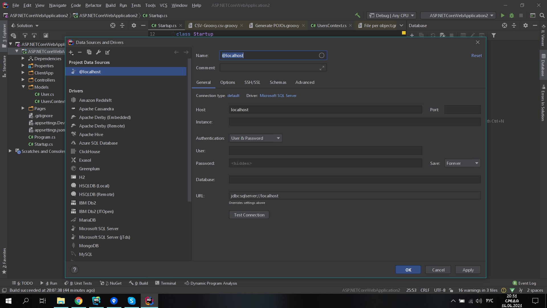Switch to the Advanced tab
Image resolution: width=547 pixels, height=308 pixels.
tap(305, 82)
